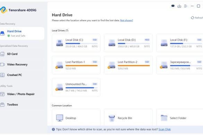Click the '253.9 GB / 464.5 GB' size text
This screenshot has height=135, width=203.
coord(76,46)
